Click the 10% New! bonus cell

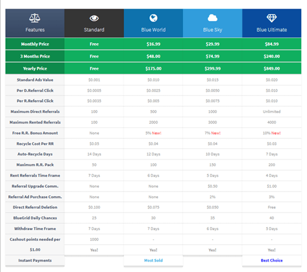[x=272, y=133]
